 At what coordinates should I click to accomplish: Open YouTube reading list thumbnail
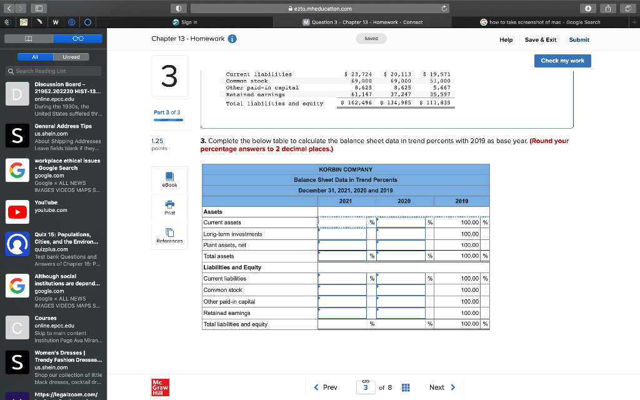(x=17, y=211)
